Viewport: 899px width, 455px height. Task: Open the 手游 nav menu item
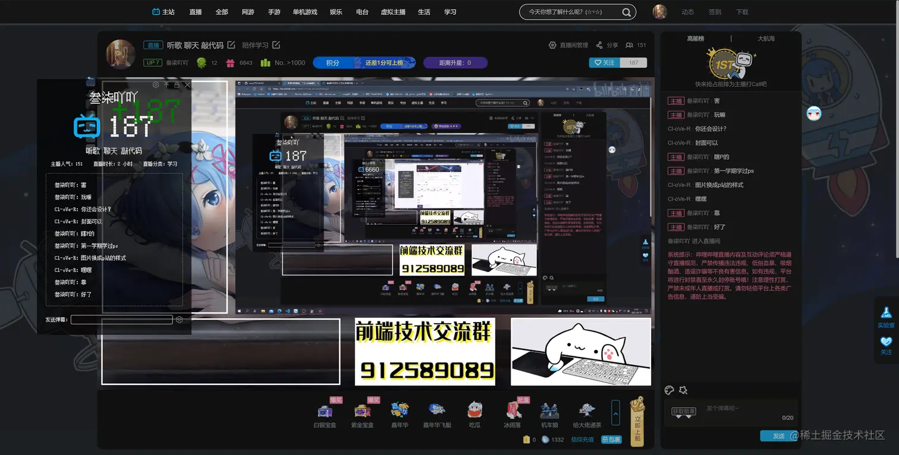pyautogui.click(x=274, y=12)
